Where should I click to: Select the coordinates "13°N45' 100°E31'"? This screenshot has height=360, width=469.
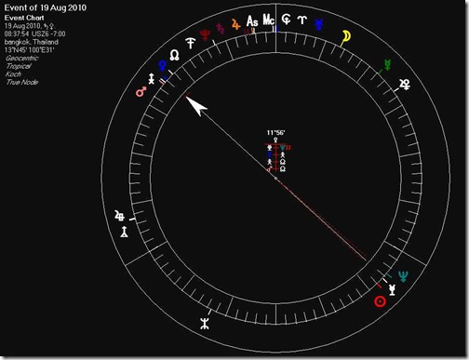point(30,50)
